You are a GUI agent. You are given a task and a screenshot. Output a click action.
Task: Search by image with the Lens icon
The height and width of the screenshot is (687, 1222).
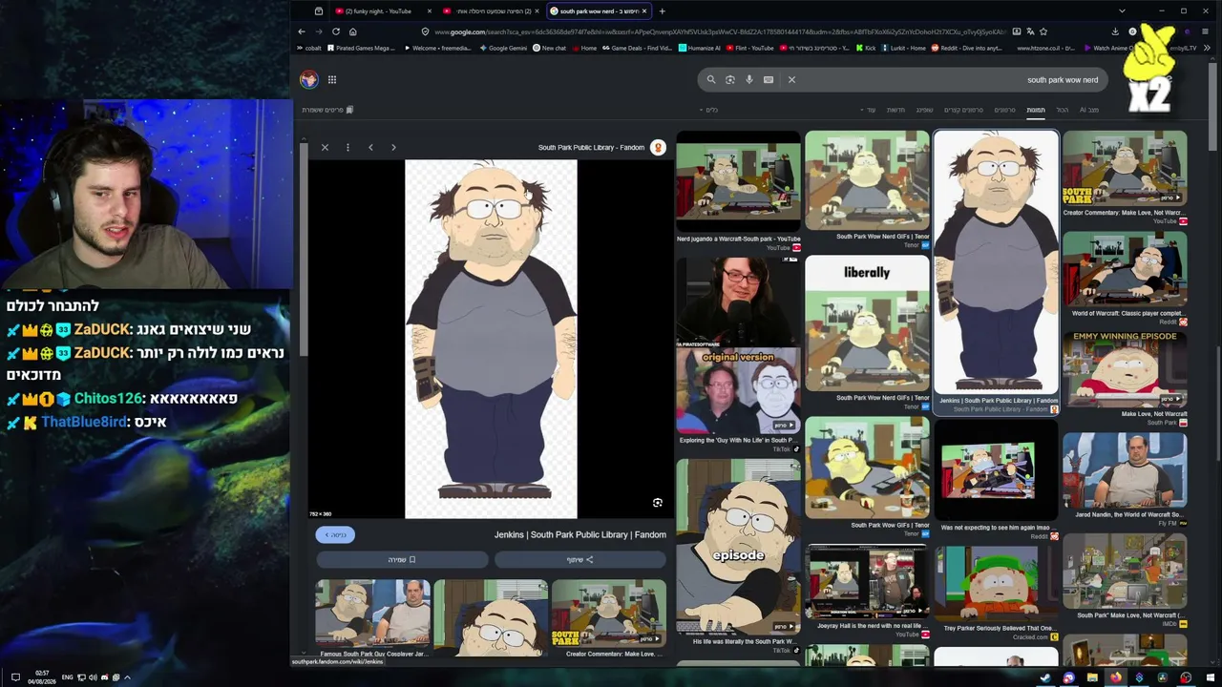[x=730, y=79]
